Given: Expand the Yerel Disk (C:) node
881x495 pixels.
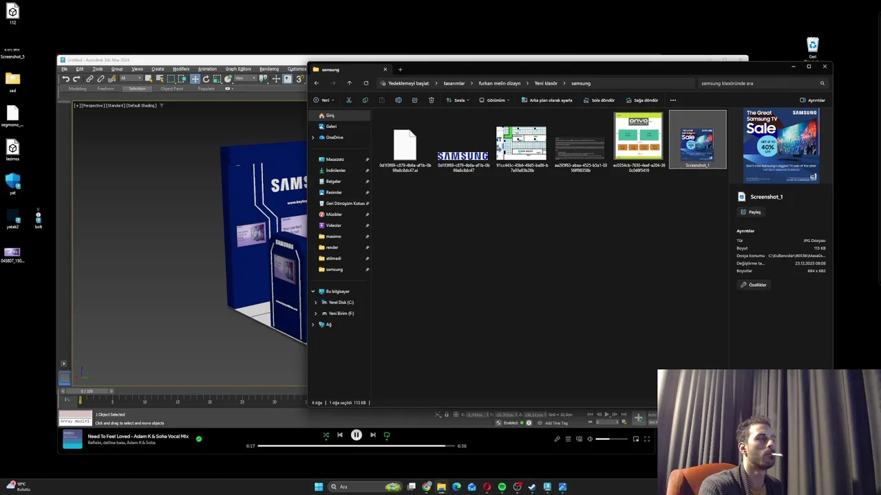Looking at the screenshot, I should 316,302.
